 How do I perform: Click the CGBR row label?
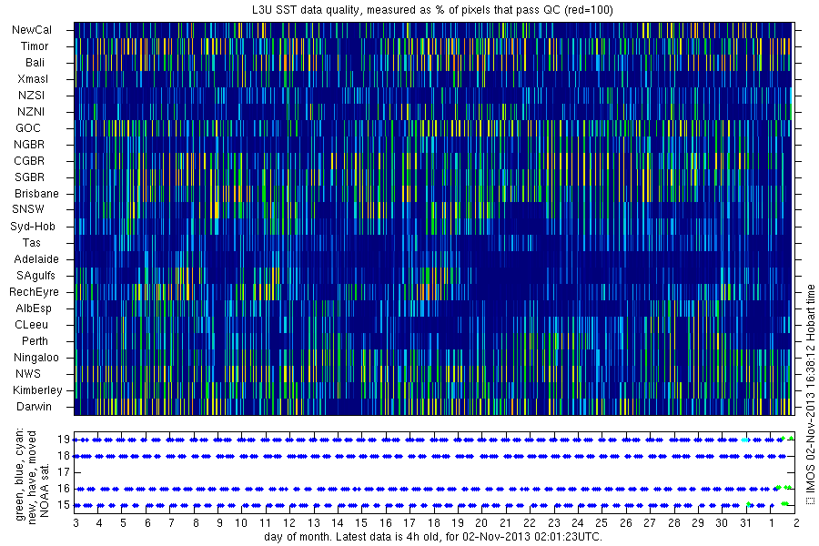point(29,161)
